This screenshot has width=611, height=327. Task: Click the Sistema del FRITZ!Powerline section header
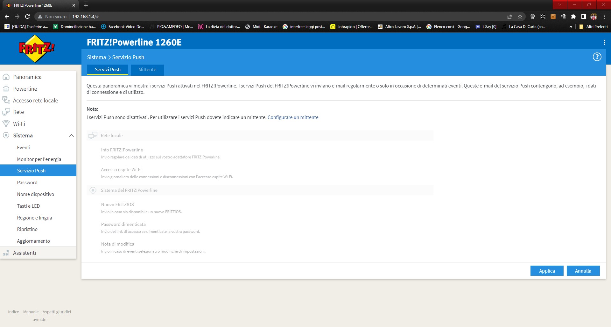tap(260, 190)
